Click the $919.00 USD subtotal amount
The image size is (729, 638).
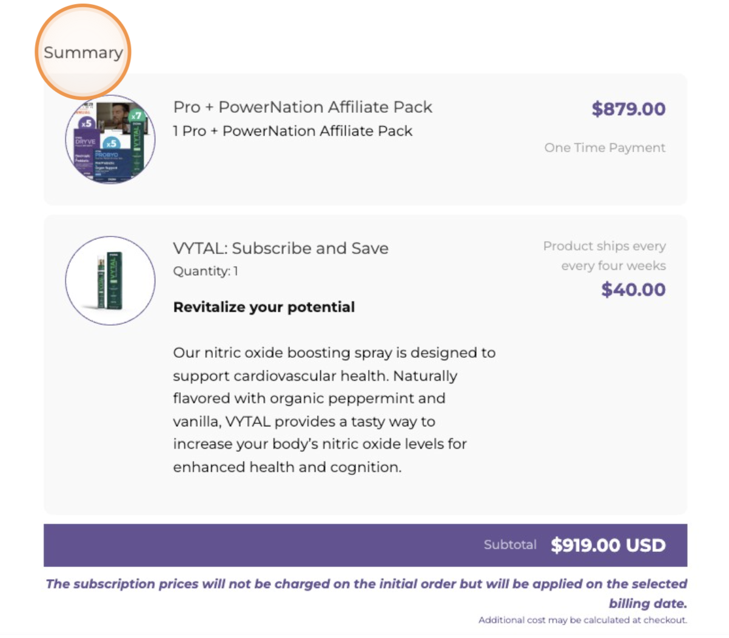pos(608,545)
